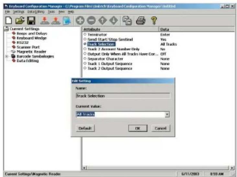Click the yellow question mark help icon

154,20
